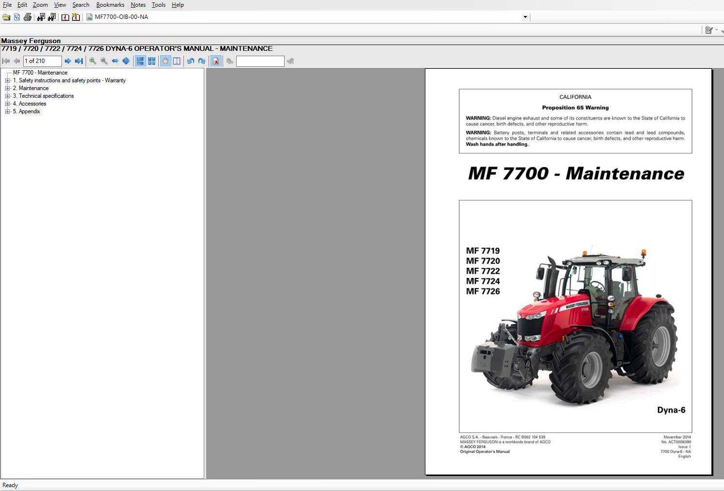Viewport: 724px width, 491px height.
Task: Fit whole page in view
Action: tap(126, 61)
